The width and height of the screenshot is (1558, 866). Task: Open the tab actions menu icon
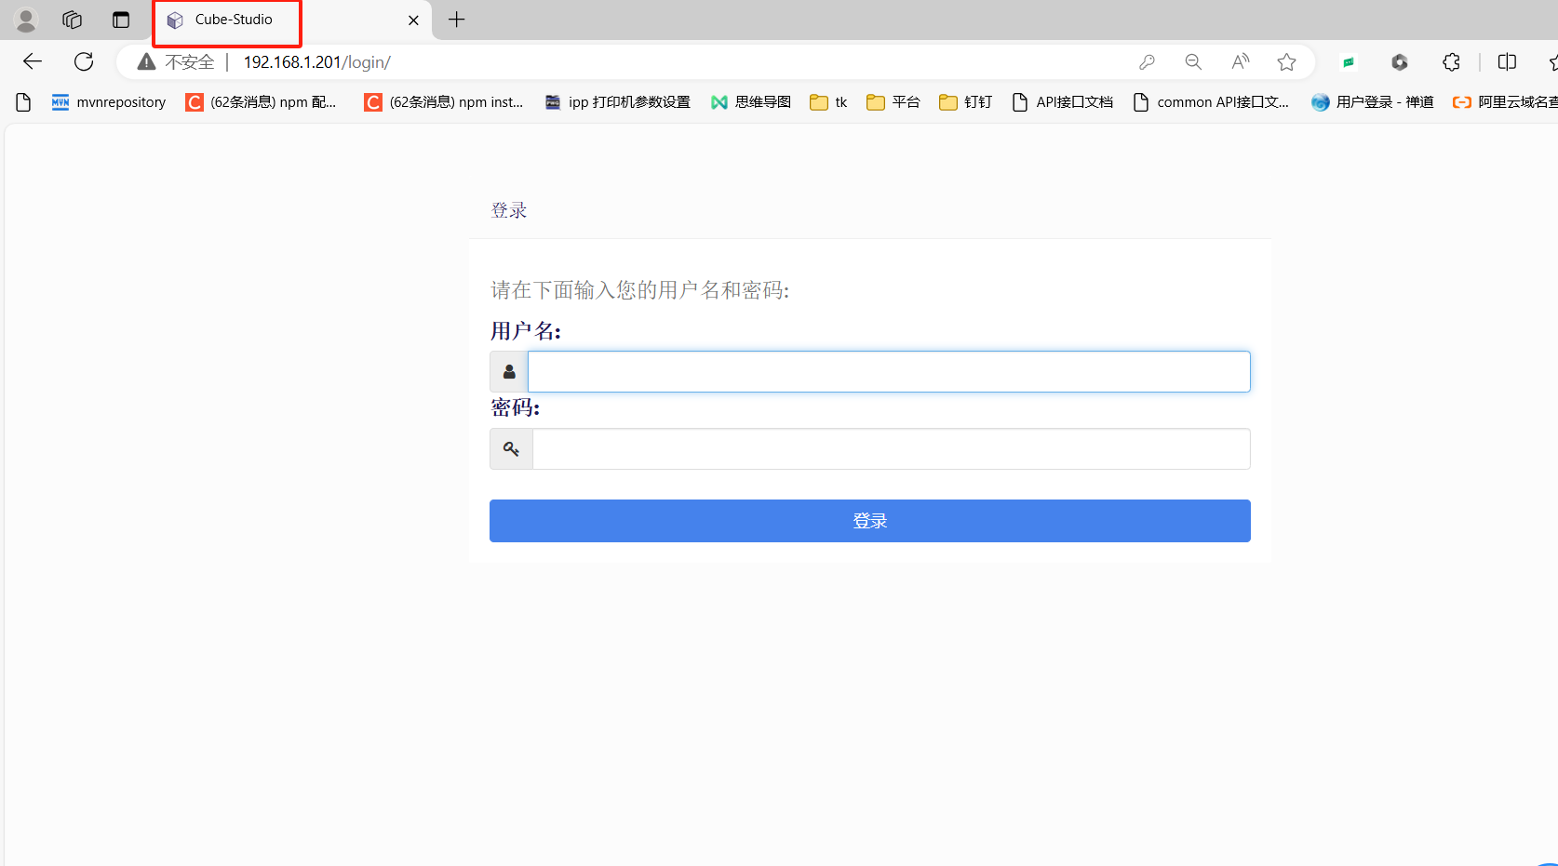[121, 20]
